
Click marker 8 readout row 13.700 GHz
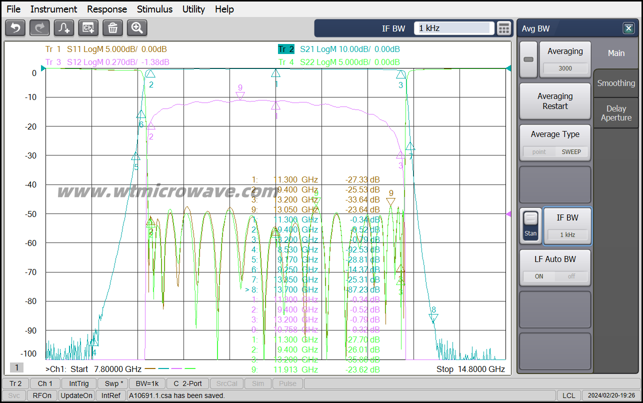[x=312, y=289]
